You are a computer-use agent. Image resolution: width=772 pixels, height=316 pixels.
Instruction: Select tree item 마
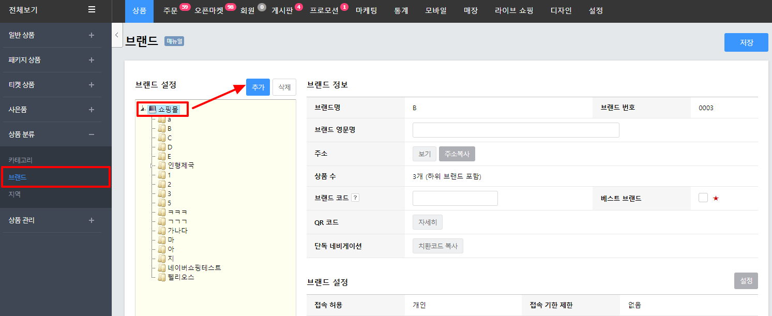click(x=171, y=240)
